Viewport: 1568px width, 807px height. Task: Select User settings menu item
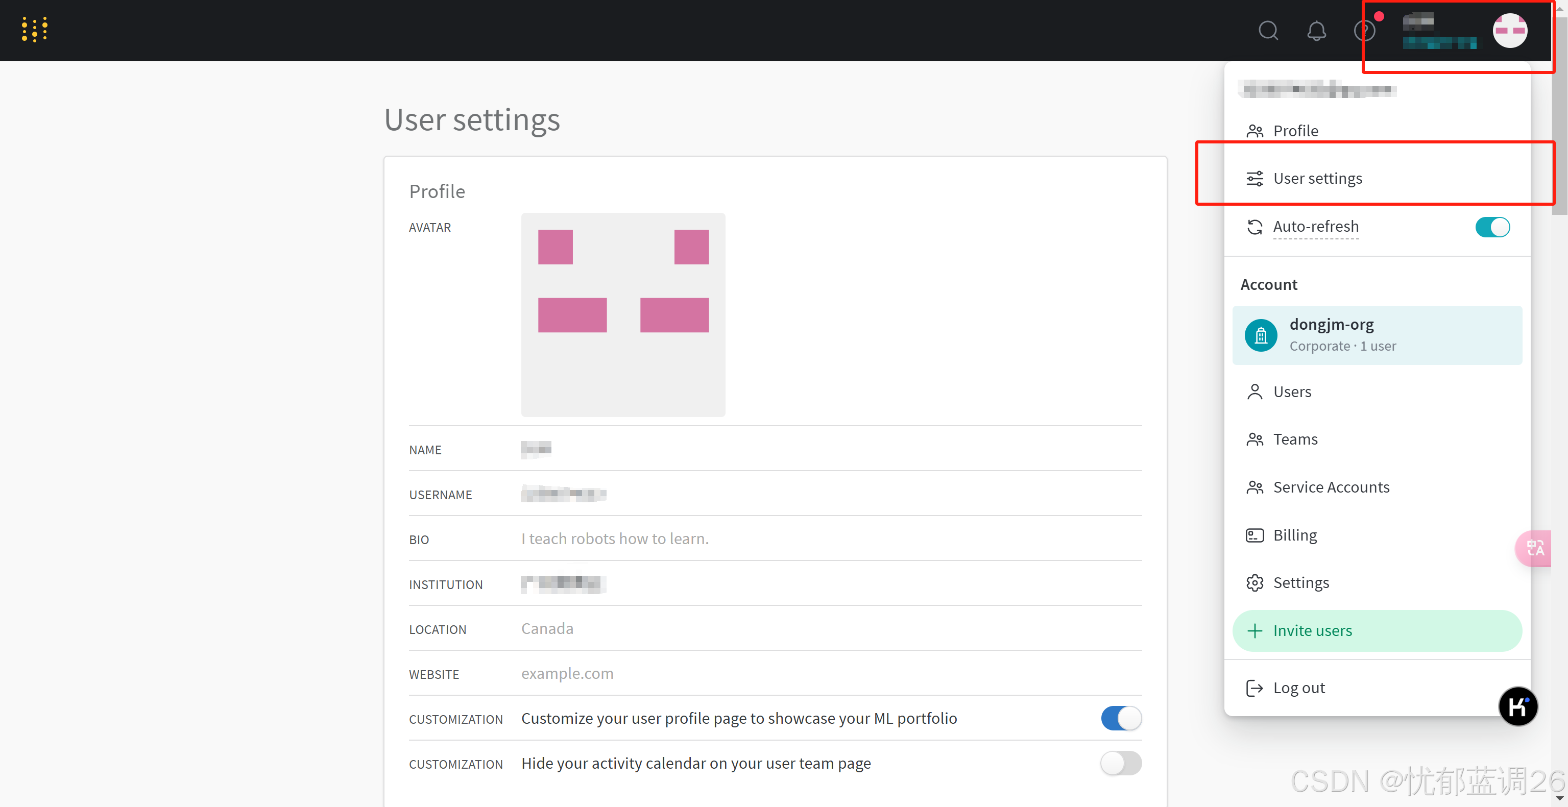coord(1317,178)
